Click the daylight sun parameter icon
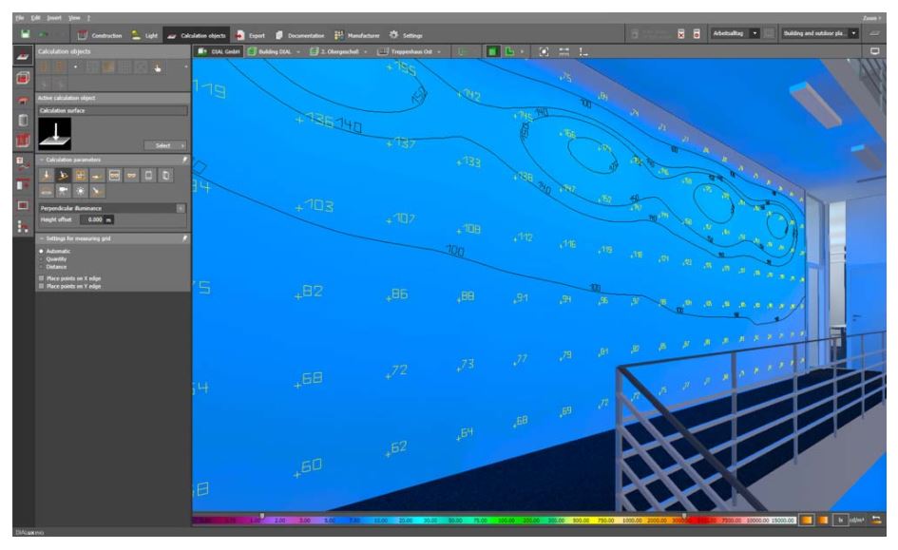Viewport: 898px width, 550px height. click(81, 190)
